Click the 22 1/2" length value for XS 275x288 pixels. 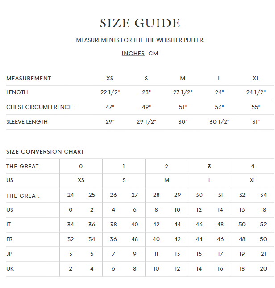tap(110, 92)
